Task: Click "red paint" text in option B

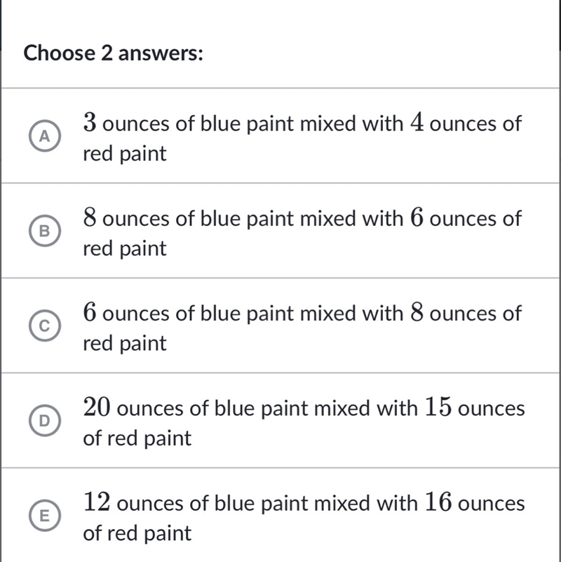Action: [x=125, y=248]
